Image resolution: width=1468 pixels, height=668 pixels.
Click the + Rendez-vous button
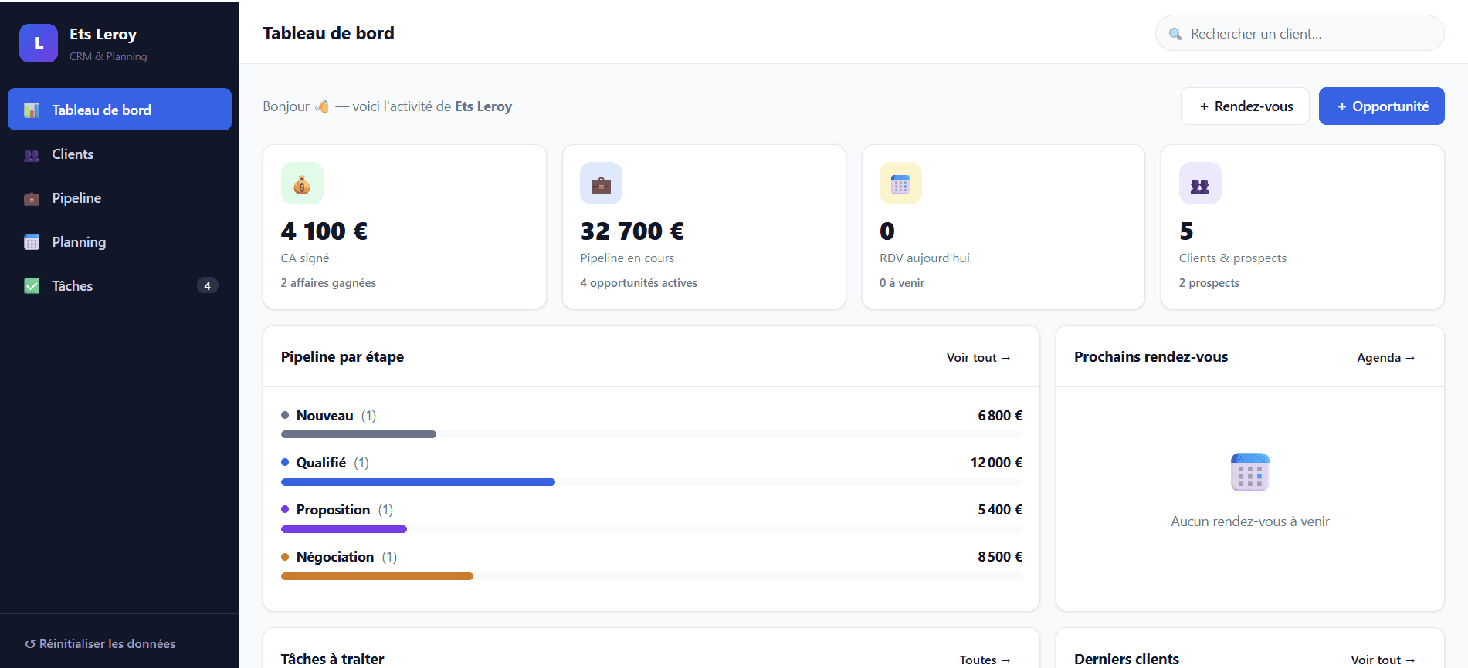[x=1245, y=106]
